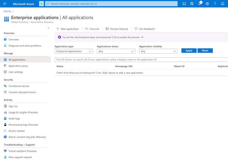Click the Apply filter button
The width and height of the screenshot is (228, 165).
189,50
